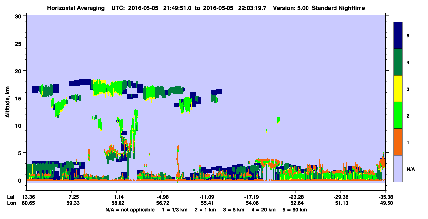Click the y-axis tick label 15
This screenshot has height=219, width=428.
pos(19,98)
